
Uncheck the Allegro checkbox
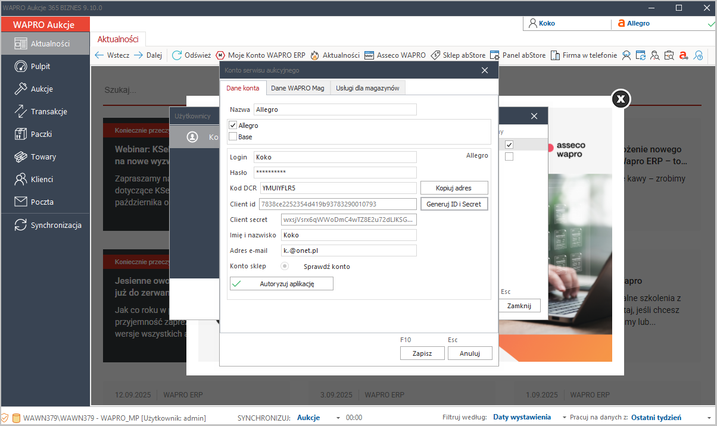(x=233, y=126)
